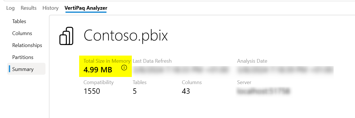Switch to the Log tab
This screenshot has height=118, width=355.
pyautogui.click(x=10, y=8)
